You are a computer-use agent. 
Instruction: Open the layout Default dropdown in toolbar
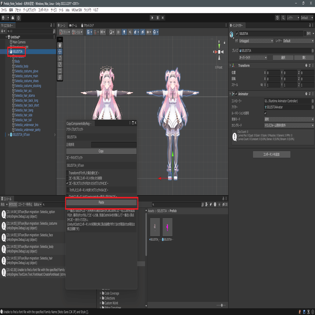(307, 18)
